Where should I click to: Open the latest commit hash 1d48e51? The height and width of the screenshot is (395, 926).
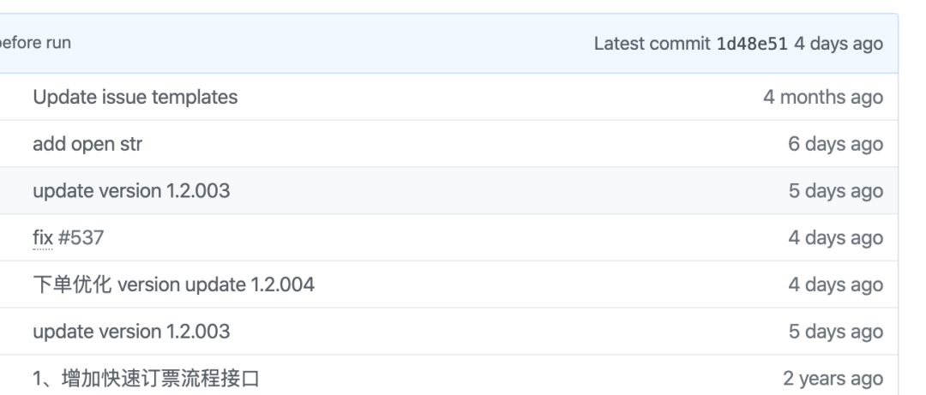(751, 44)
